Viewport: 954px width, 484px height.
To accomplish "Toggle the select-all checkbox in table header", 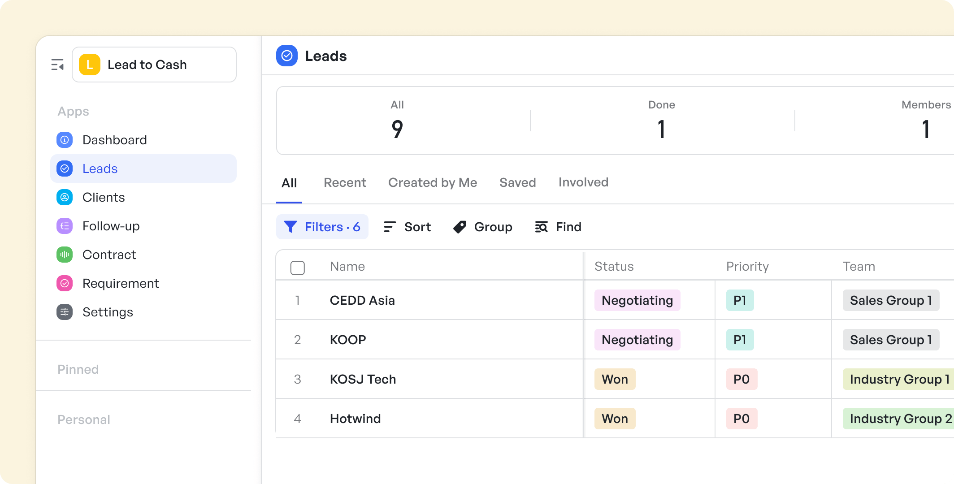I will (298, 268).
